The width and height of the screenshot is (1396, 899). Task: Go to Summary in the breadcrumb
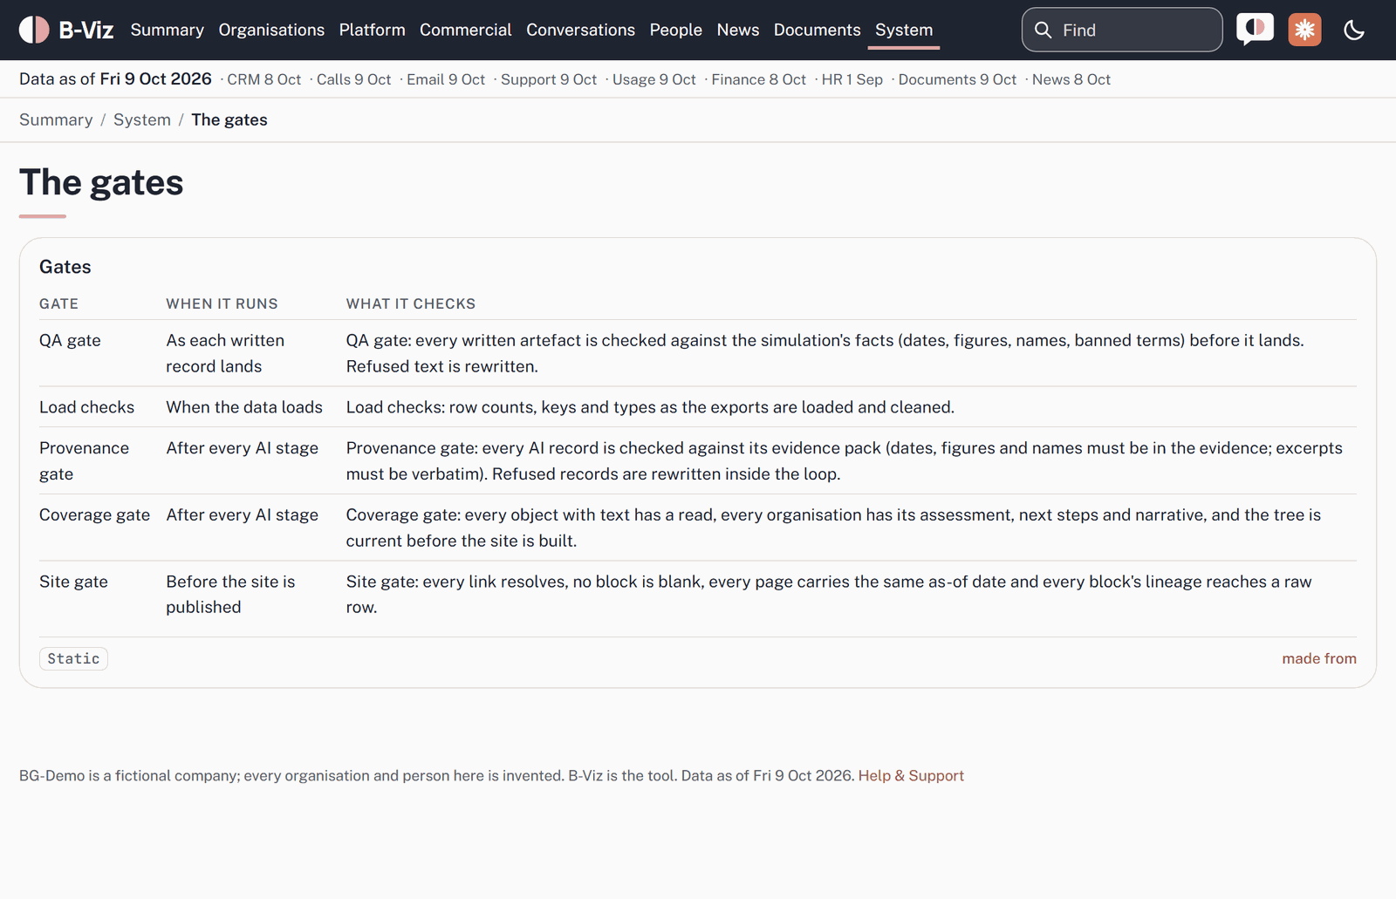(56, 119)
